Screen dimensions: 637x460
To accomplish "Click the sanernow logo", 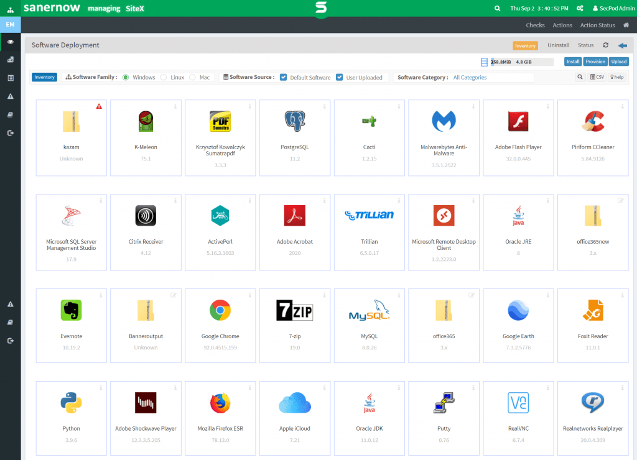I will [x=52, y=8].
